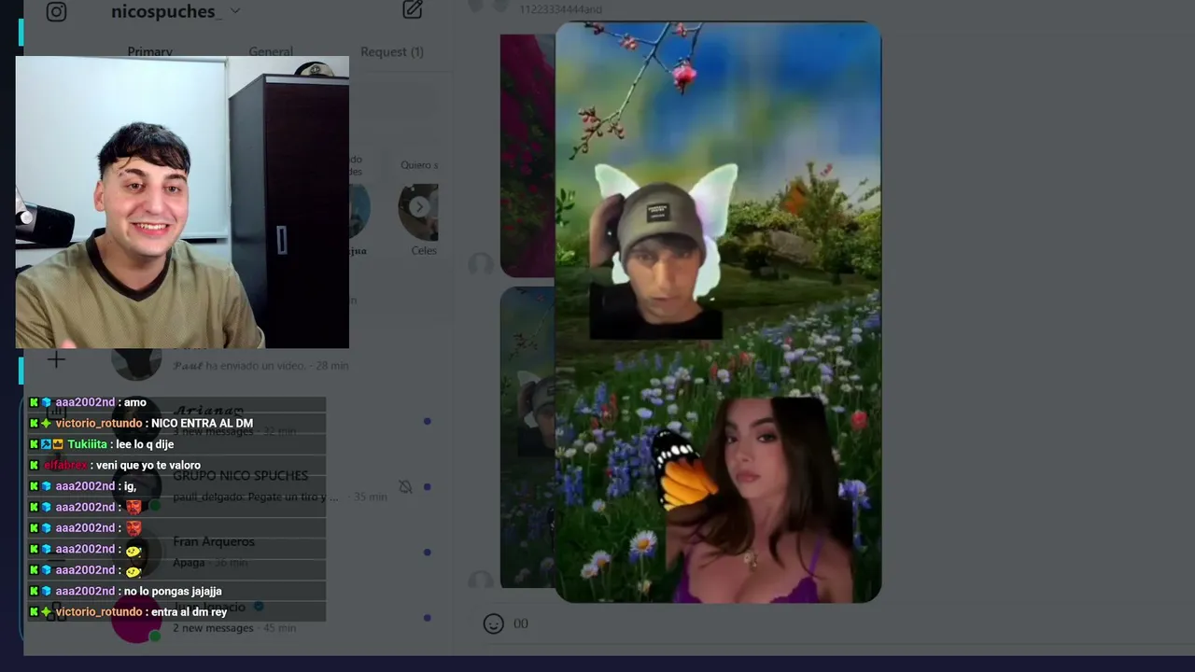Viewport: 1195px width, 672px height.
Task: Select the "Celes" note name
Action: [x=424, y=250]
